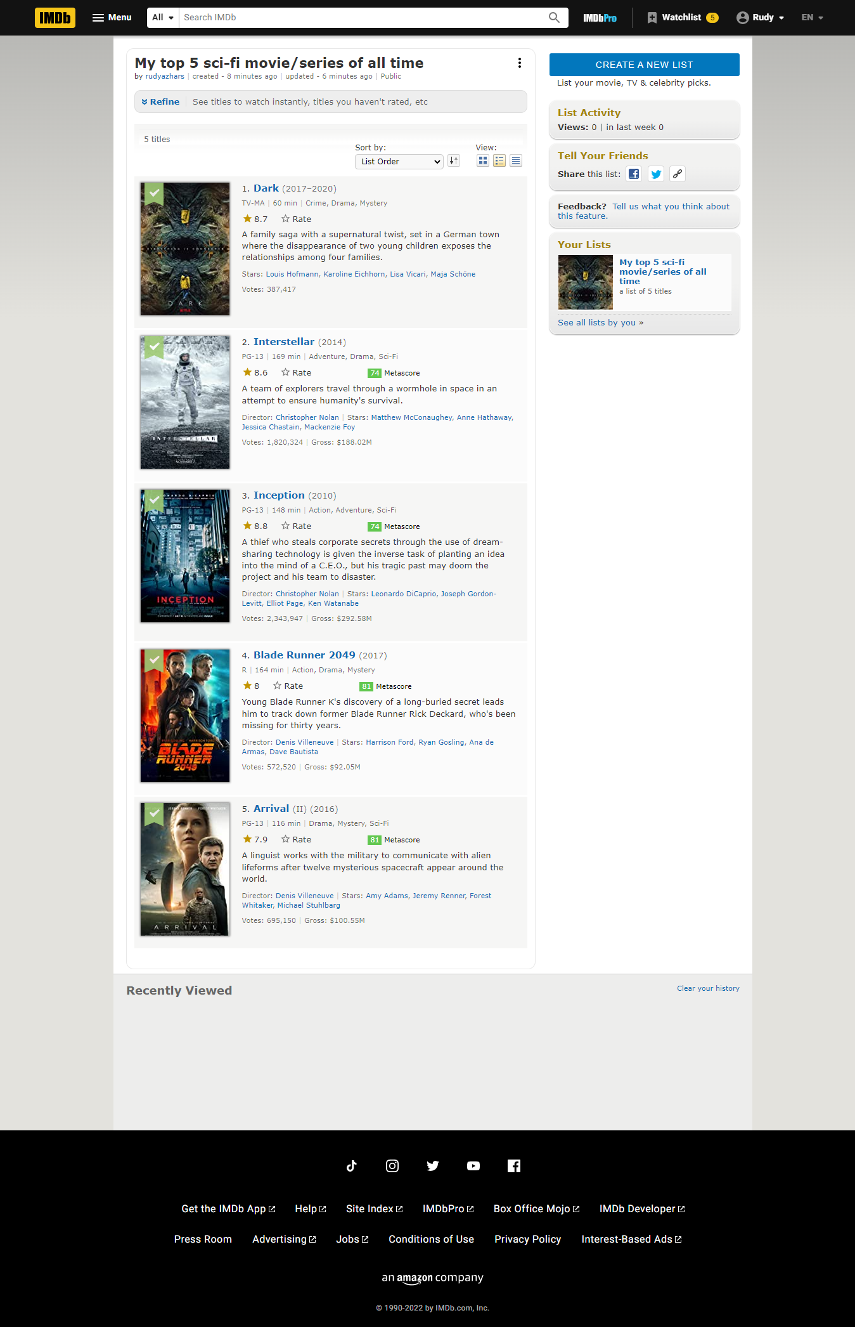
Task: Toggle watchlist ribbon on Interstellar poster
Action: pyautogui.click(x=154, y=346)
